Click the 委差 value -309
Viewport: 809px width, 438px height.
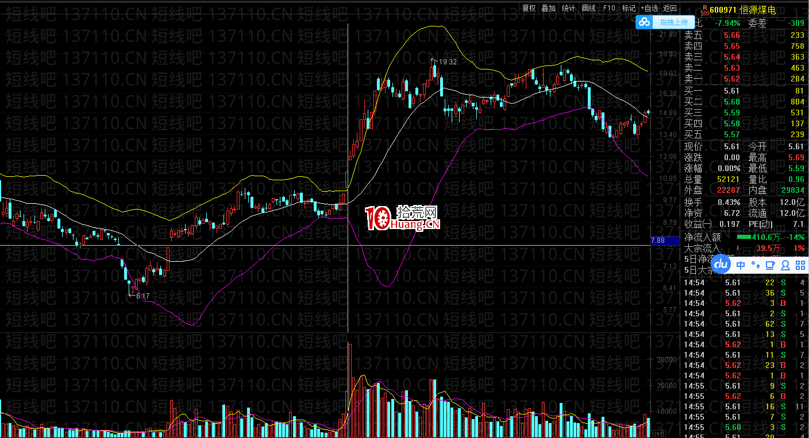pos(796,24)
